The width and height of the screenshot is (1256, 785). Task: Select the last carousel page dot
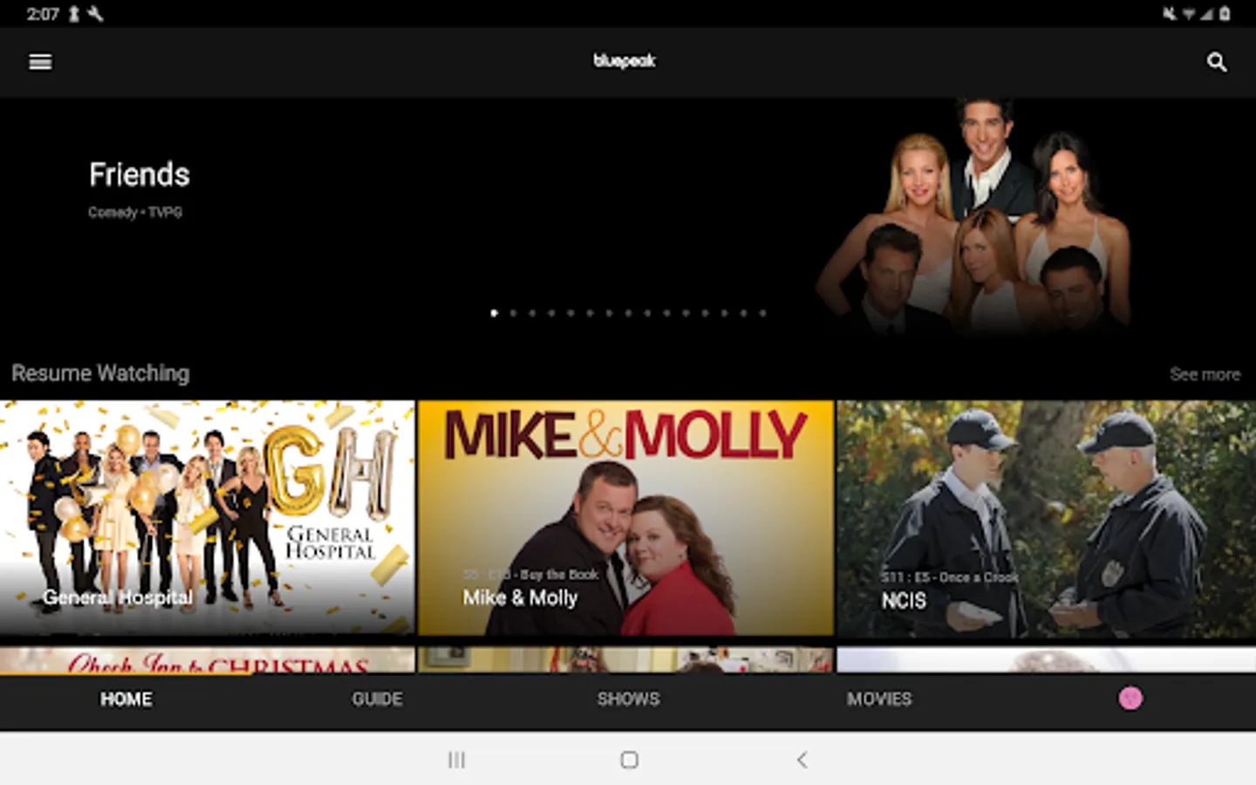(762, 313)
